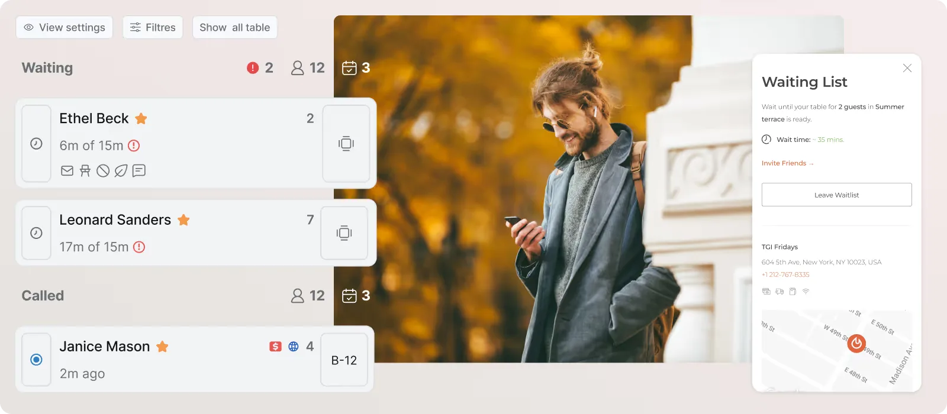Screen dimensions: 947x414
Task: Click the Invite Friends link
Action: coord(788,163)
